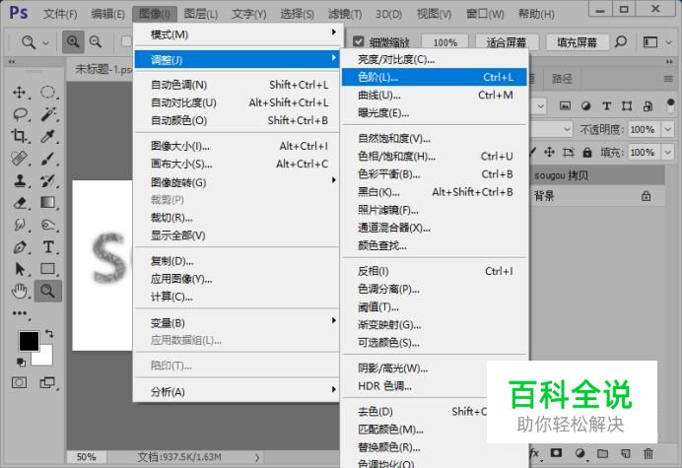Select the Dodge tool

click(48, 225)
